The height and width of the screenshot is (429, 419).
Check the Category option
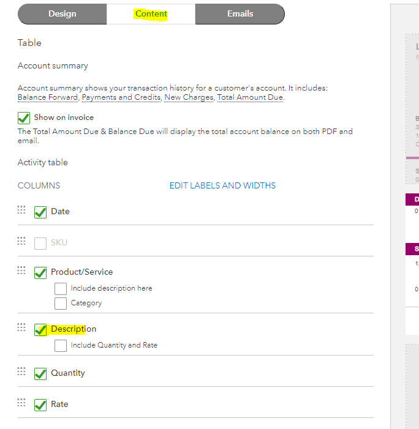click(x=61, y=304)
